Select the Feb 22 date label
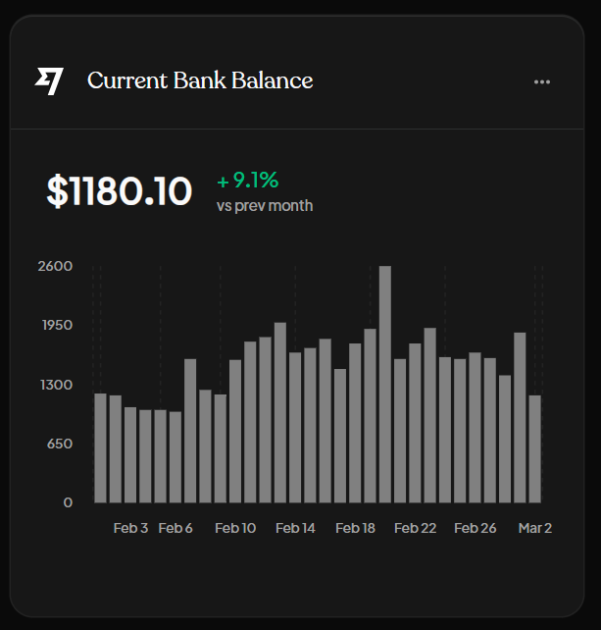The image size is (601, 630). click(415, 528)
